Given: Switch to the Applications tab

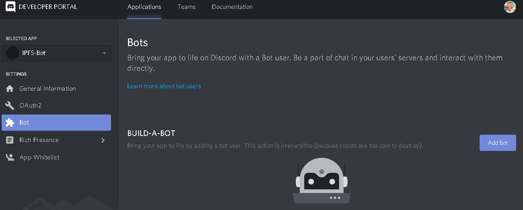Looking at the screenshot, I should [144, 7].
